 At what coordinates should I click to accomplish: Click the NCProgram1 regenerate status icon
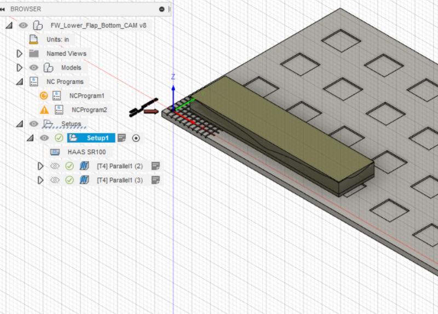point(44,95)
